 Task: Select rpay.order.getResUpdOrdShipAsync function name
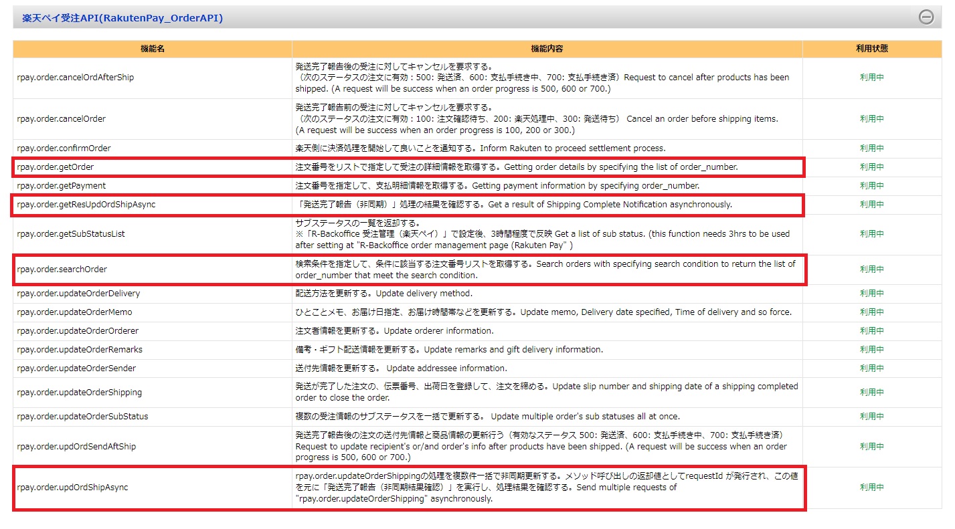(86, 205)
